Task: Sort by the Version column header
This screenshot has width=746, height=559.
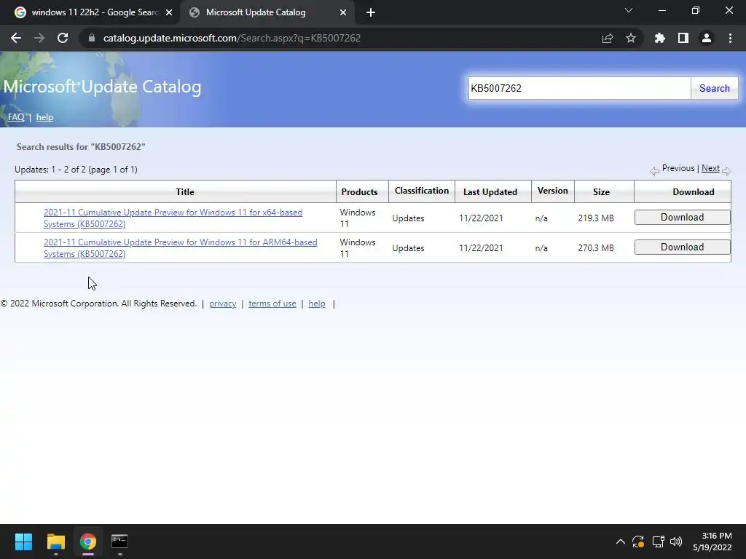Action: (x=552, y=191)
